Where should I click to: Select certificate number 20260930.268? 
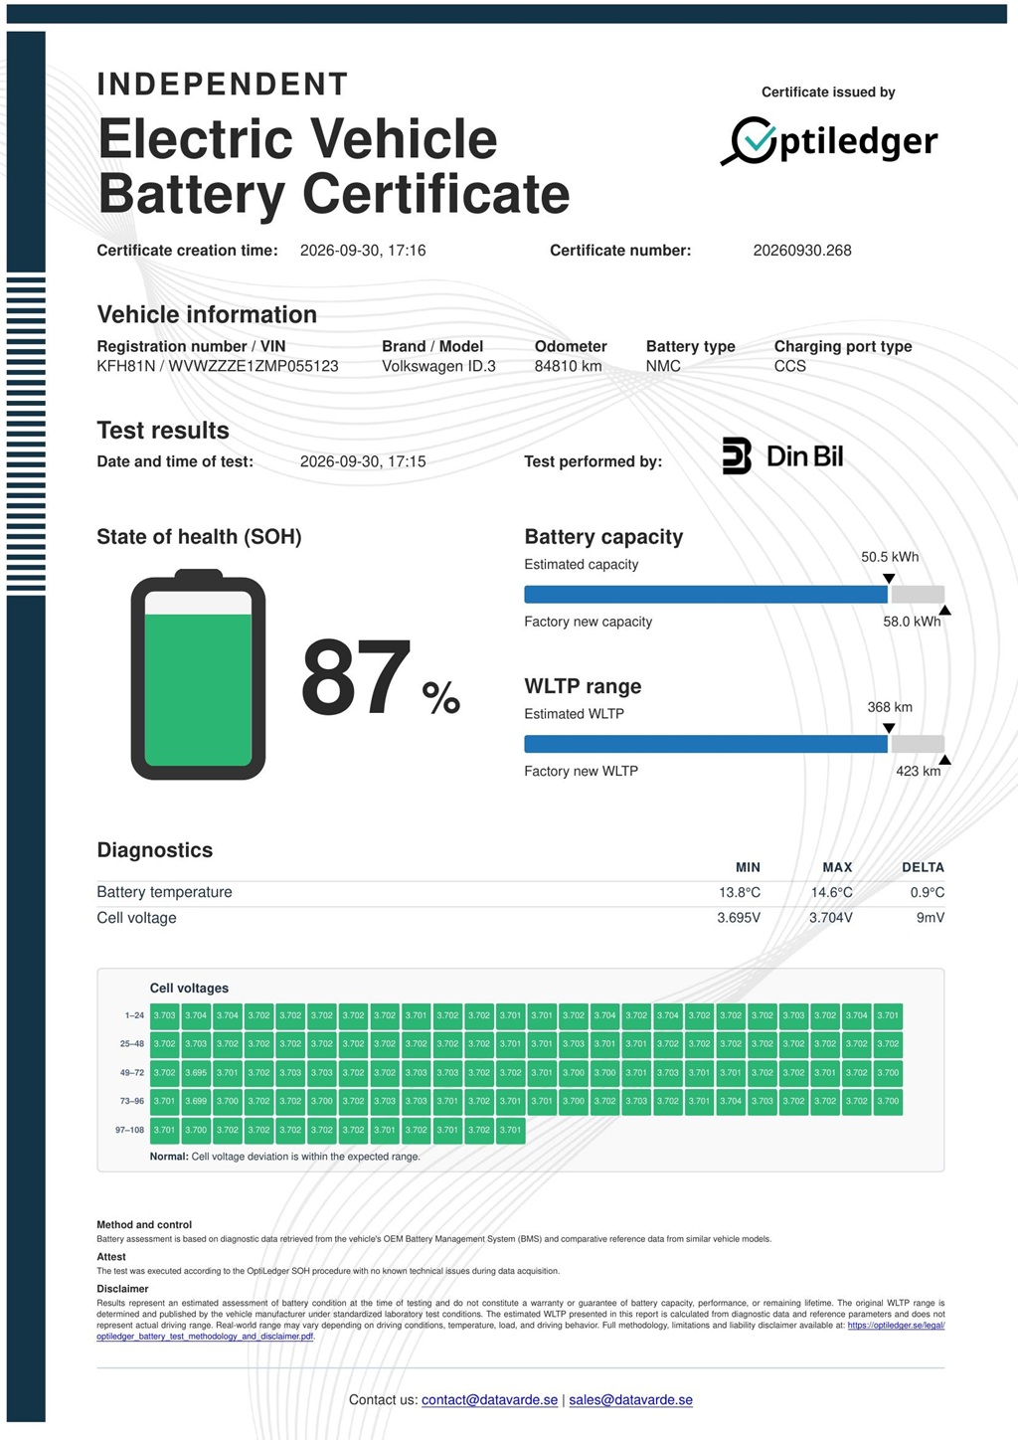(x=802, y=251)
